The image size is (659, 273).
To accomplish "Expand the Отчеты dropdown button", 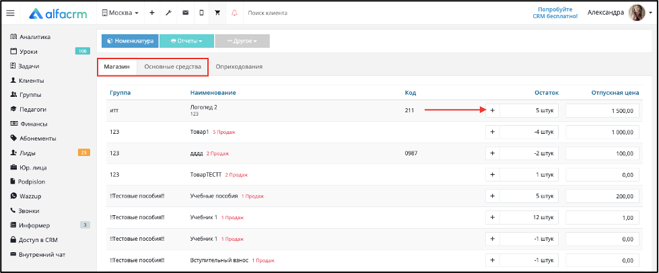I will click(x=186, y=41).
